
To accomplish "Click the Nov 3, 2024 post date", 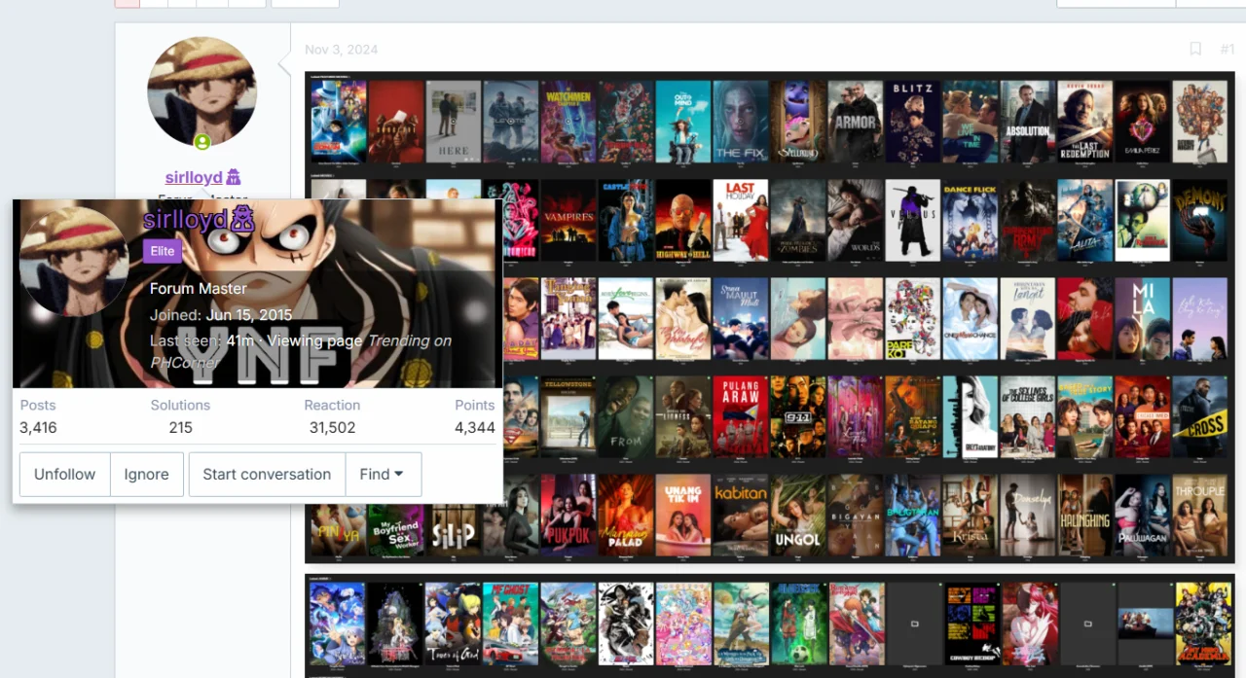I will pos(342,50).
